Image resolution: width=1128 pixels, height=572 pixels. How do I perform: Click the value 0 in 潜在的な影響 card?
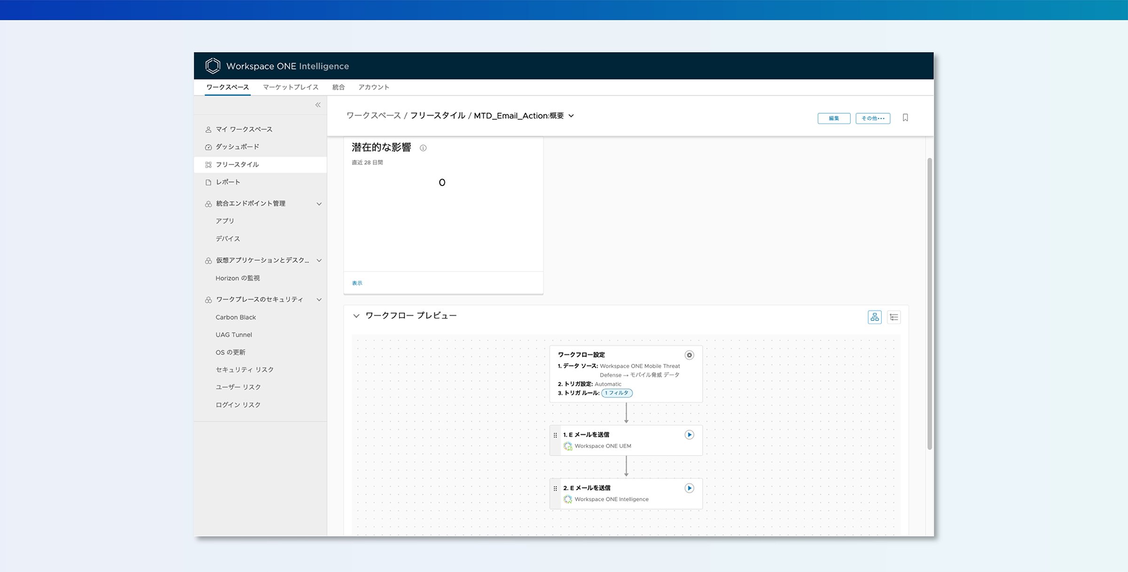[x=442, y=183]
